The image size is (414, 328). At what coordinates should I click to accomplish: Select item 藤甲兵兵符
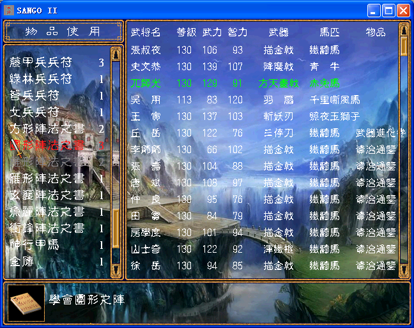(x=57, y=63)
